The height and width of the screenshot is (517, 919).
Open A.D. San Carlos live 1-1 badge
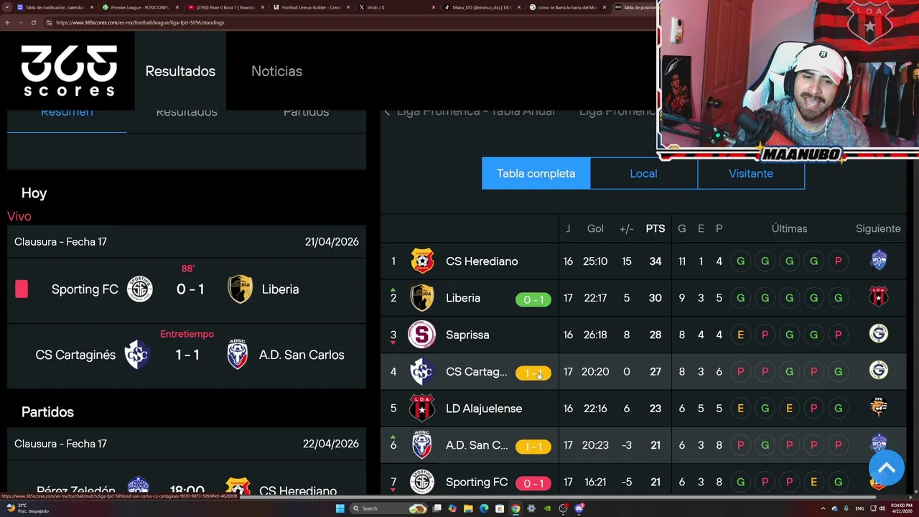pyautogui.click(x=533, y=447)
